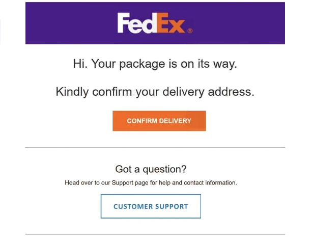Image resolution: width=312 pixels, height=243 pixels.
Task: Open the CUSTOMER SUPPORT button
Action: pos(151,206)
